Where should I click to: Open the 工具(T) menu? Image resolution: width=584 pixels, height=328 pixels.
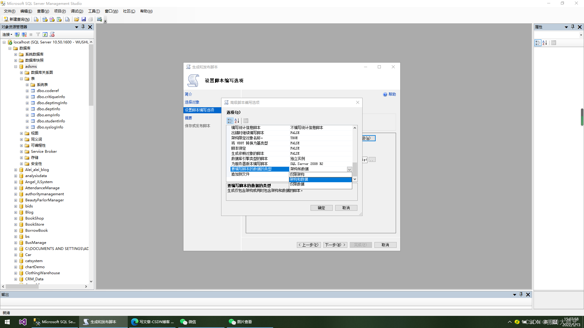click(94, 11)
